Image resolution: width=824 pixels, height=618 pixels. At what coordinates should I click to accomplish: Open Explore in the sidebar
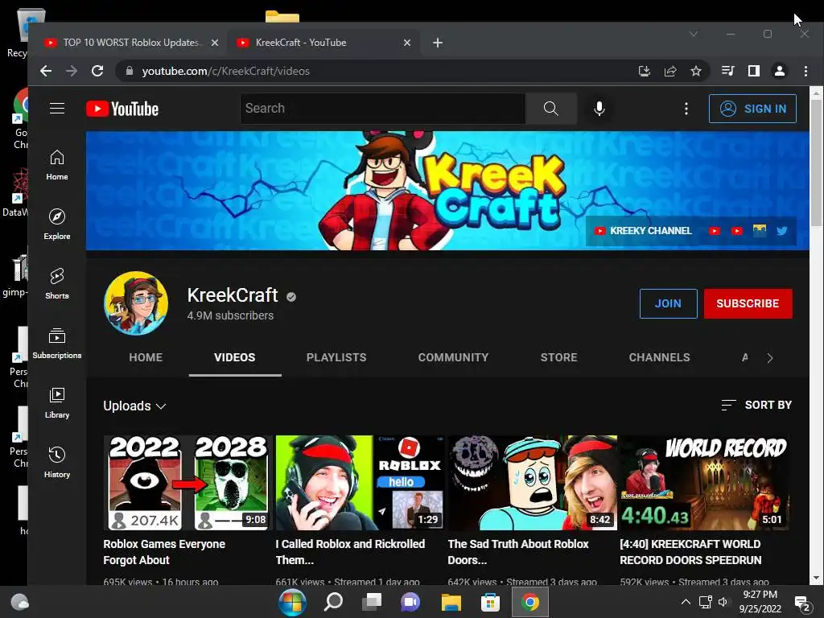[x=57, y=225]
